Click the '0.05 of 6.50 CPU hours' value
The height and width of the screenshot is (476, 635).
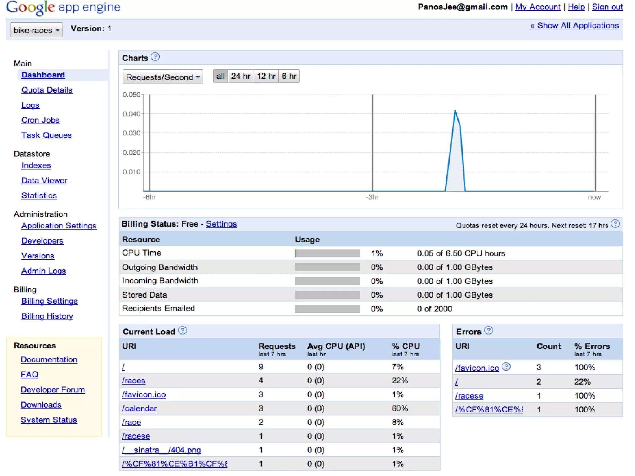pos(461,253)
